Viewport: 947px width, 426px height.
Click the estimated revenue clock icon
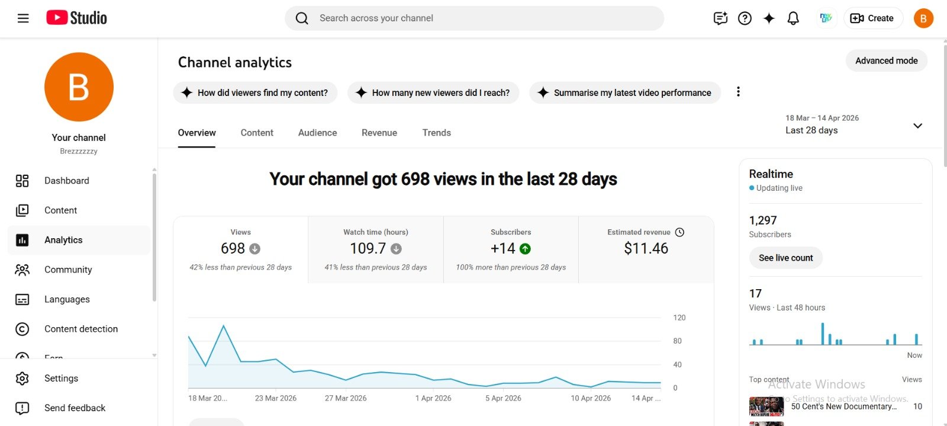click(679, 232)
